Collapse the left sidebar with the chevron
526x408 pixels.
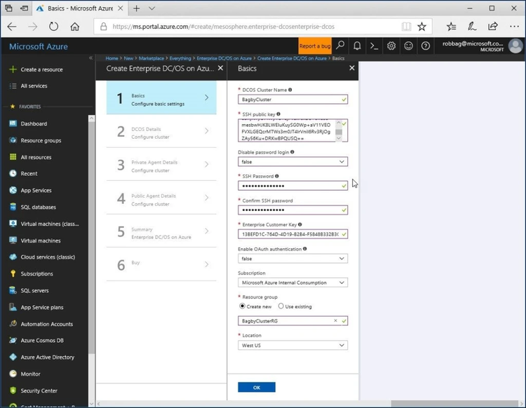click(90, 57)
